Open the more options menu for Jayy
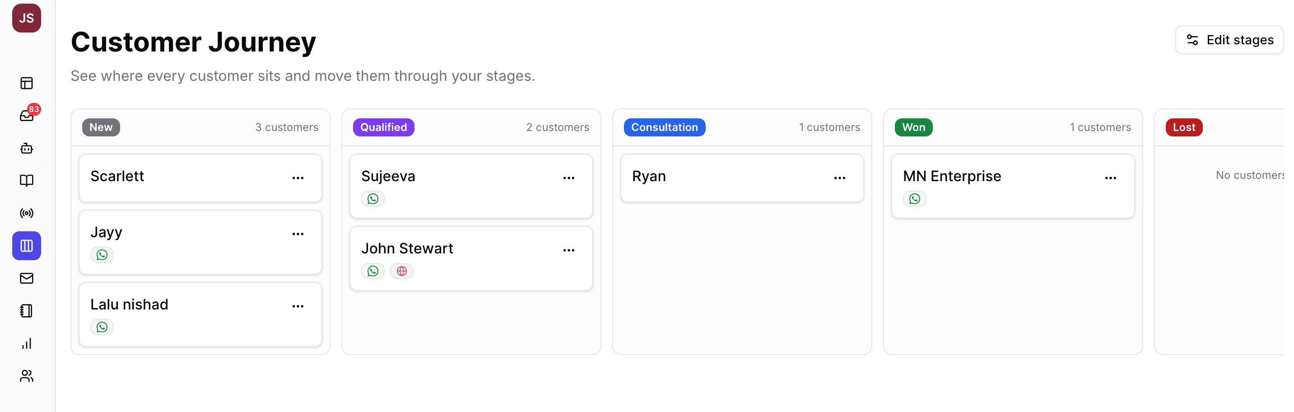 coord(298,234)
